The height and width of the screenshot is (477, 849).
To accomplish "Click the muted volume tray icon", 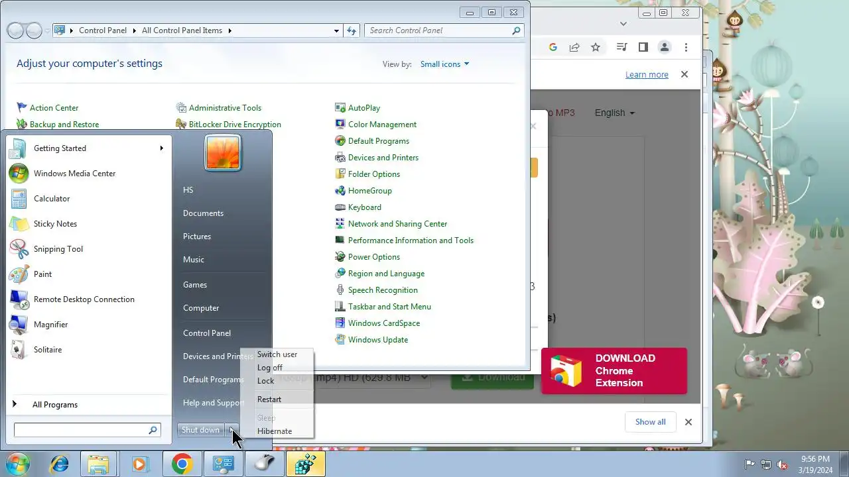I will (782, 464).
